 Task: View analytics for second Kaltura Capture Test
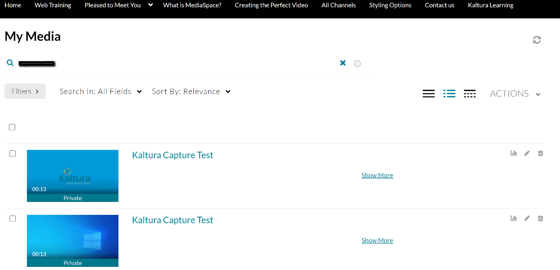[x=514, y=218]
